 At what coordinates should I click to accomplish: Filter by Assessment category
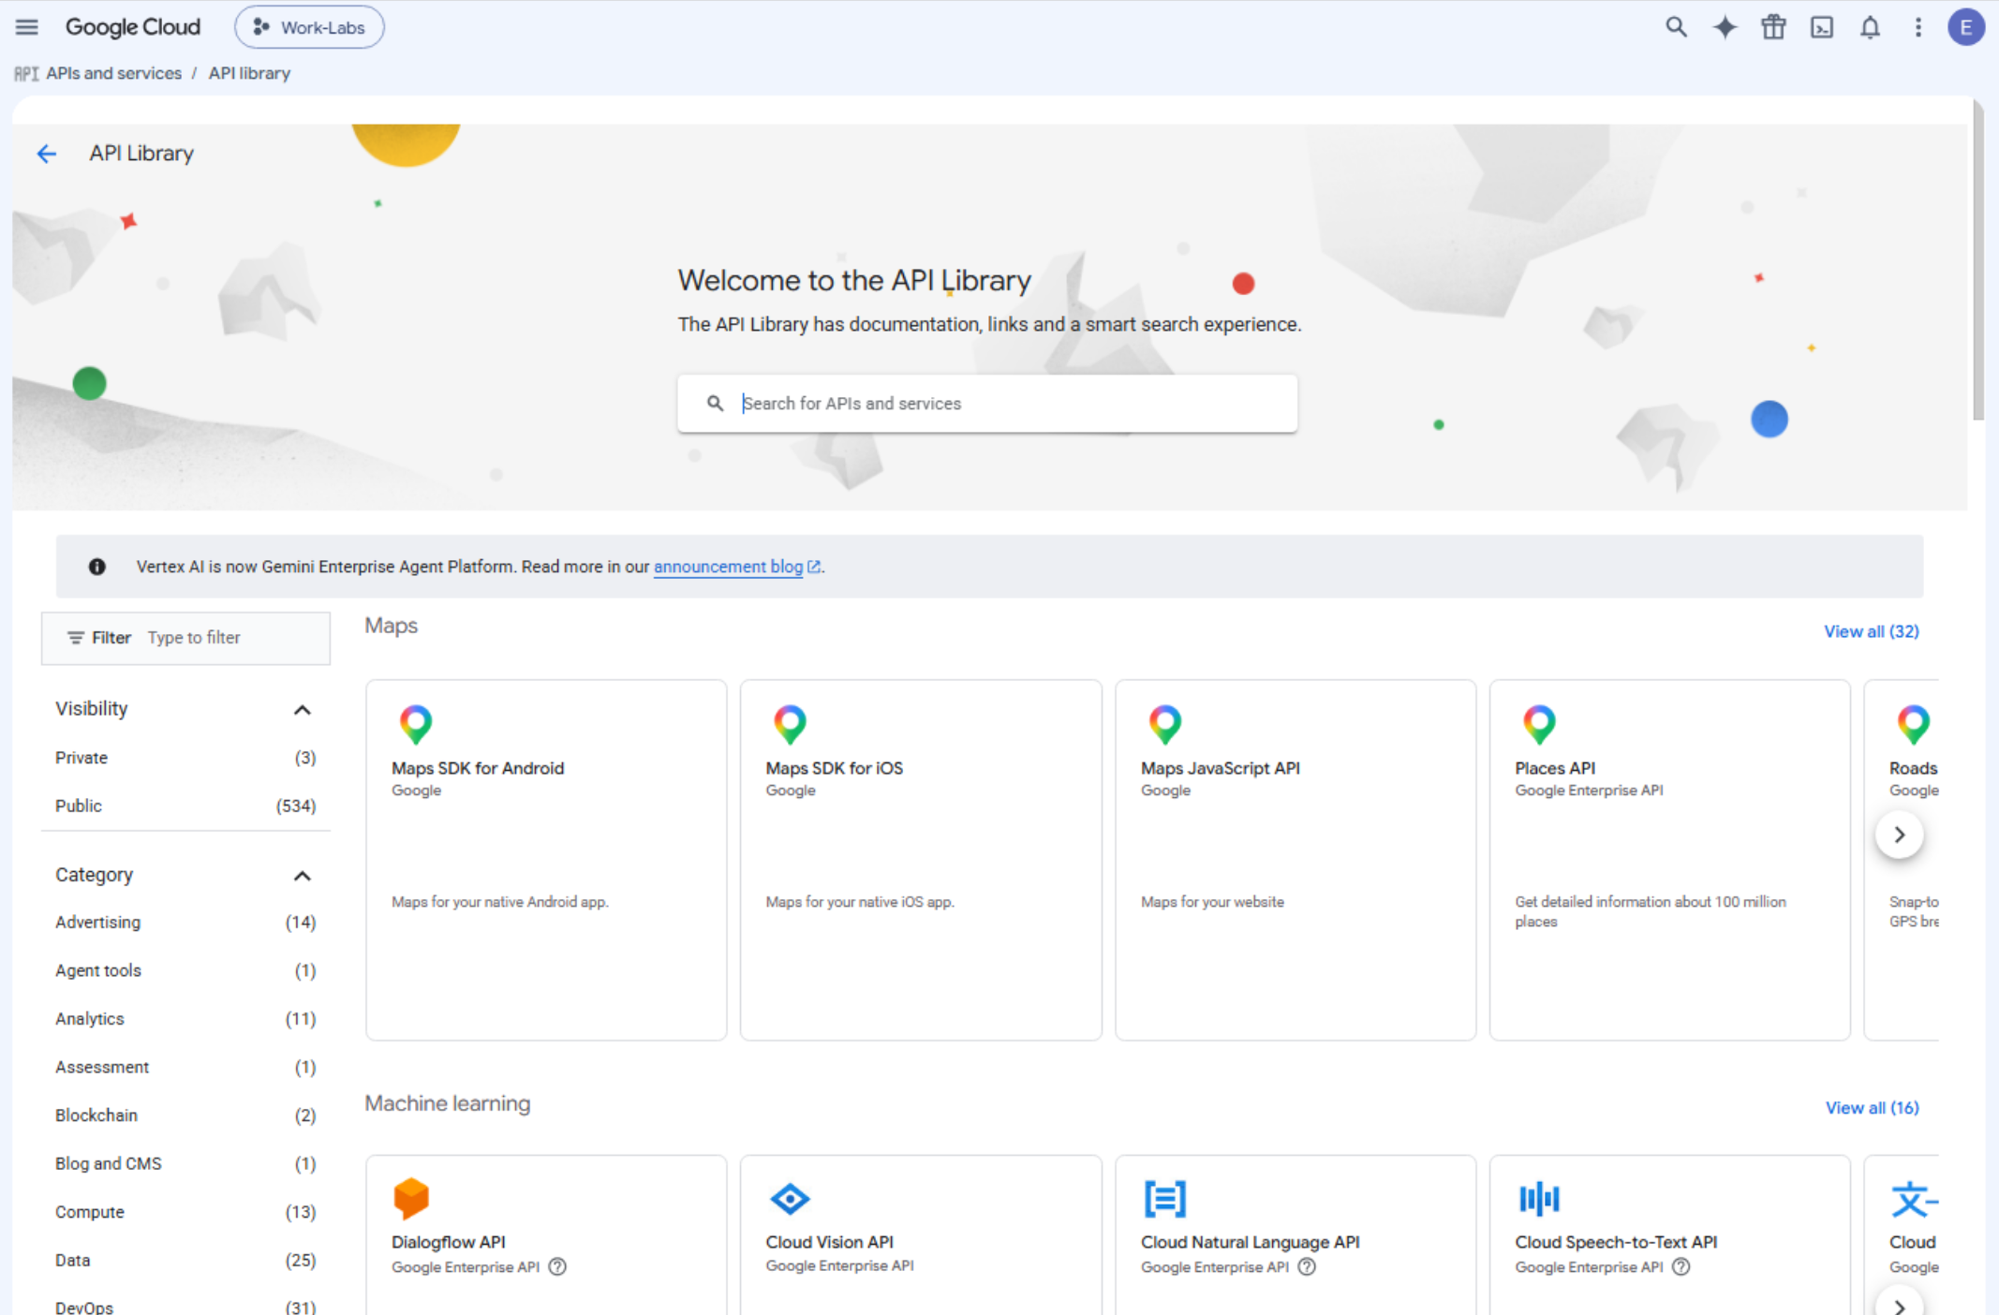coord(185,1068)
